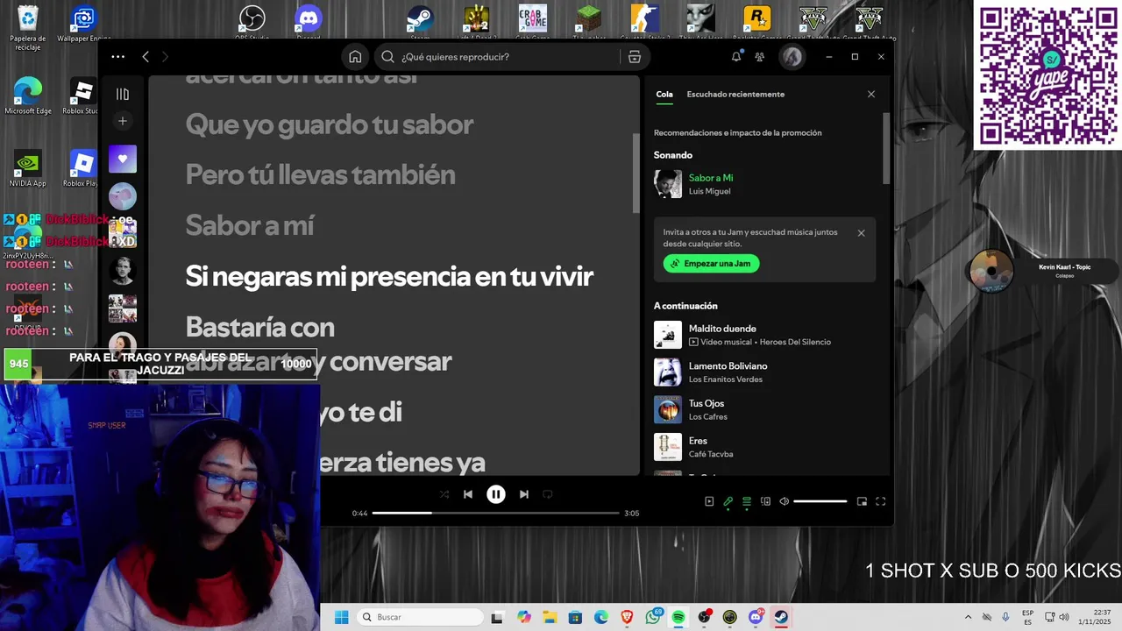Open connect to a device icon
The height and width of the screenshot is (631, 1122).
(765, 501)
